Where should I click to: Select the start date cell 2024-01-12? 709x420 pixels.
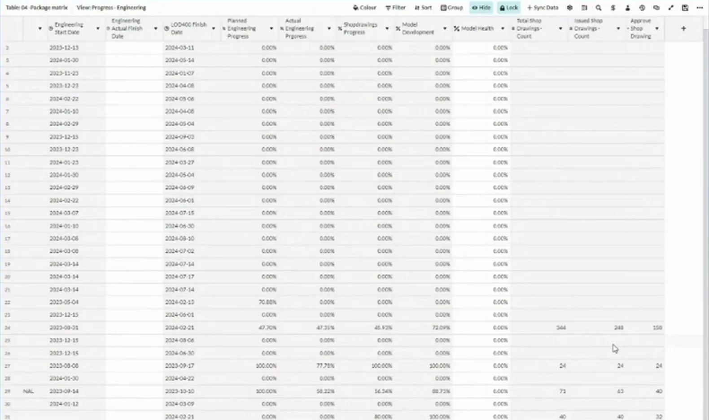point(76,404)
